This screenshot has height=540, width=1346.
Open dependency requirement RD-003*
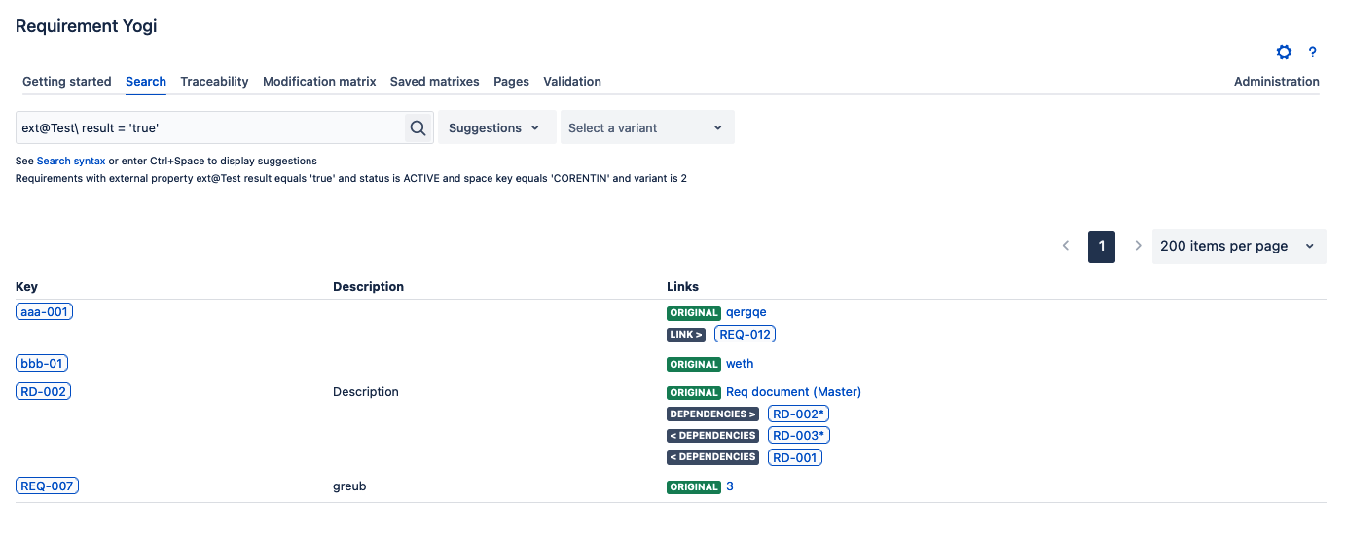pos(798,436)
